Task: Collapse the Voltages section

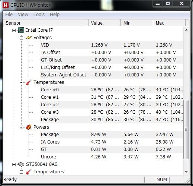Action: 22,38
